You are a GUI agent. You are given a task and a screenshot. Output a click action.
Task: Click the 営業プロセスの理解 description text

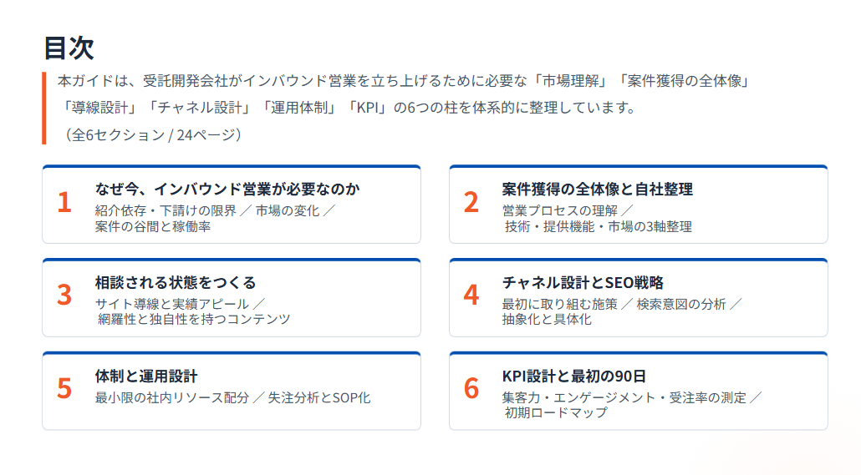tap(559, 210)
